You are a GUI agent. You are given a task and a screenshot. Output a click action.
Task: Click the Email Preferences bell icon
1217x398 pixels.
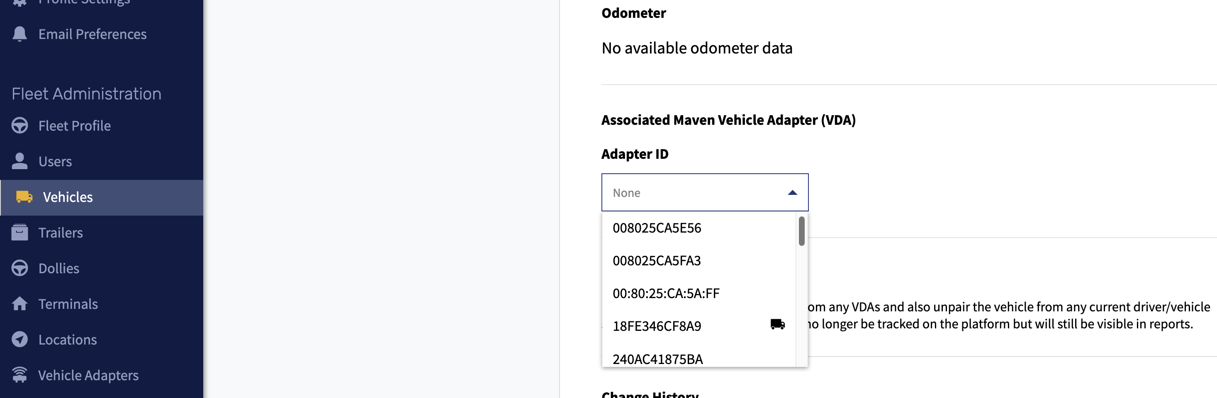(x=19, y=34)
